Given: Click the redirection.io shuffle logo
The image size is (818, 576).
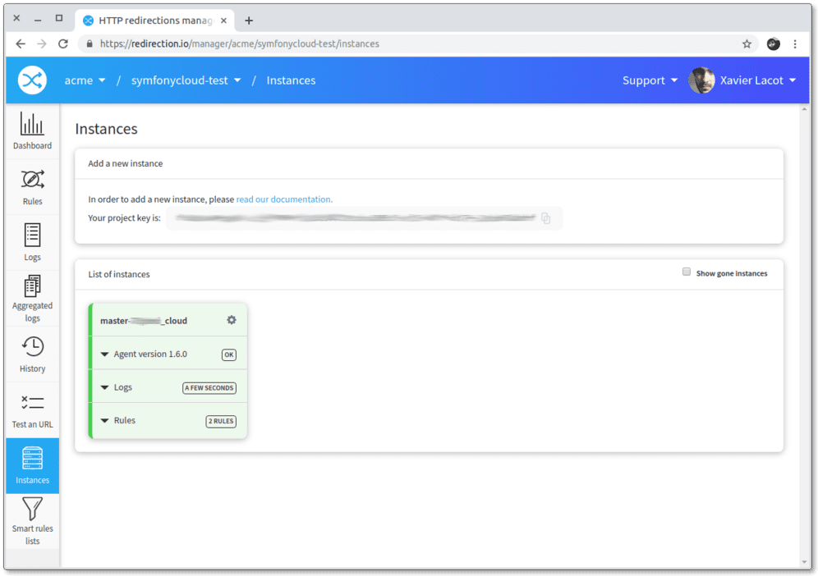Looking at the screenshot, I should [32, 80].
